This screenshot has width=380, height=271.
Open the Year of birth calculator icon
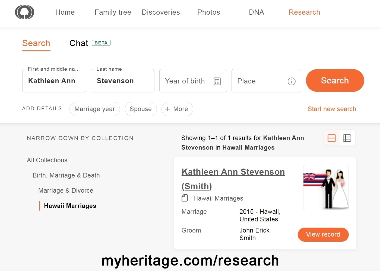click(217, 81)
